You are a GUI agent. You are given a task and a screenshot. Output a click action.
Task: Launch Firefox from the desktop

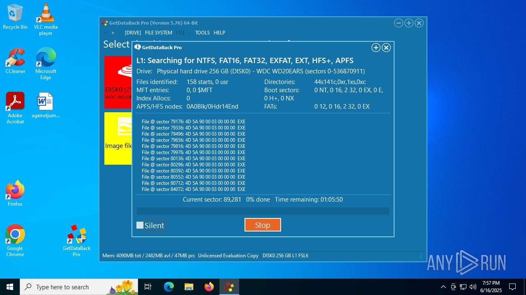[15, 193]
